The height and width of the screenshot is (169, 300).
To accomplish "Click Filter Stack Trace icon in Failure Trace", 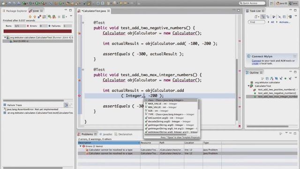I will [66, 105].
